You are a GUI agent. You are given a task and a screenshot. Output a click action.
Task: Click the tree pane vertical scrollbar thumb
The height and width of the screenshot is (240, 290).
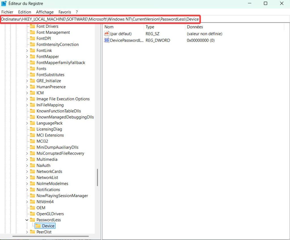point(97,177)
